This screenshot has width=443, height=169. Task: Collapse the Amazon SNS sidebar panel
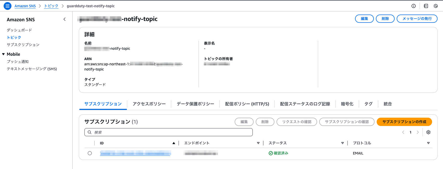65,19
